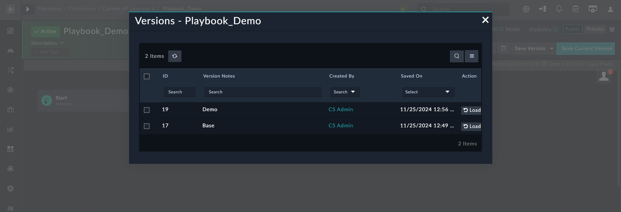Click the version ID 19 cell
621x212 pixels.
(165, 110)
